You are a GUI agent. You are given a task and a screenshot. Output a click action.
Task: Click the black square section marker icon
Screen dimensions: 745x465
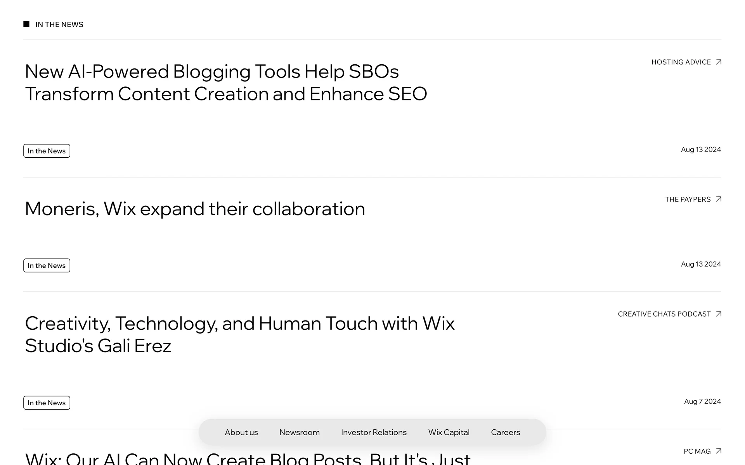[x=26, y=24]
